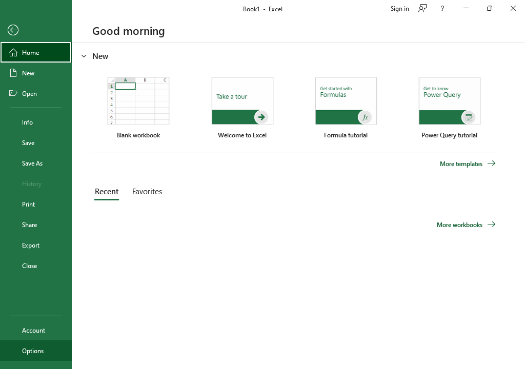The width and height of the screenshot is (525, 369).
Task: Switch to the Favorites tab
Action: 147,192
